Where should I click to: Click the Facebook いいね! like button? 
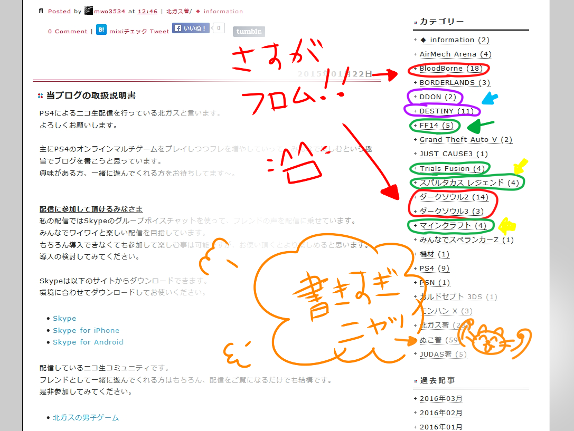(x=191, y=28)
